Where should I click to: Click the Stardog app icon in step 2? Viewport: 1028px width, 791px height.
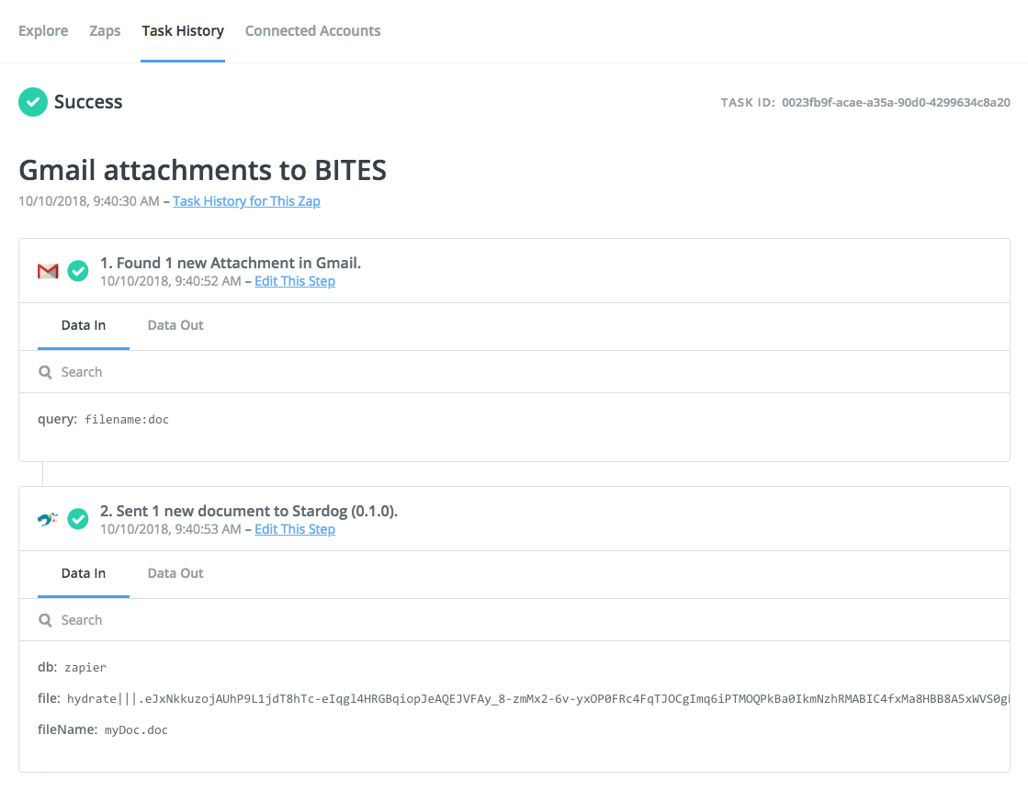point(47,519)
